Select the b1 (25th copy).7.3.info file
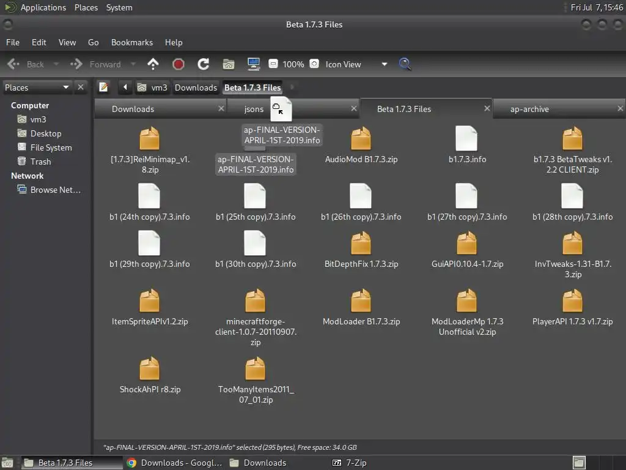 tap(255, 203)
